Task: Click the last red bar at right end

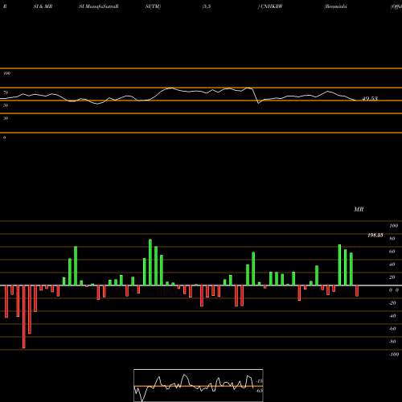Action: [357, 291]
